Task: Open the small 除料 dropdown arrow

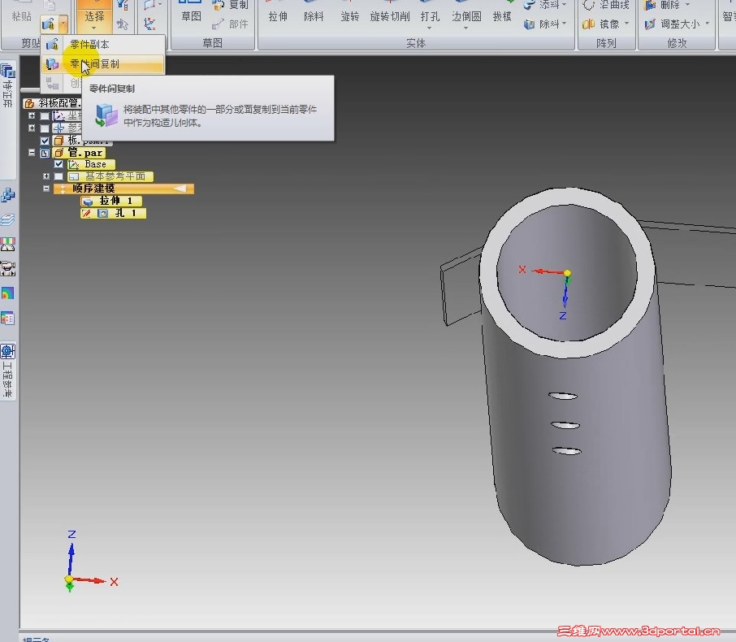Action: 565,24
